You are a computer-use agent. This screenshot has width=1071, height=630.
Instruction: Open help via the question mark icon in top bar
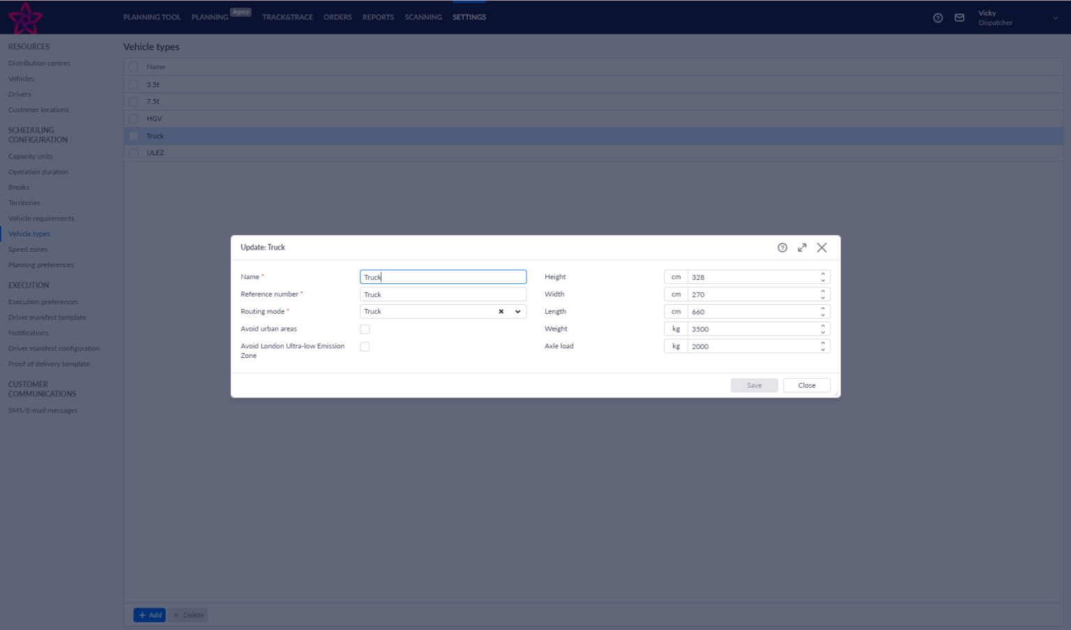click(938, 18)
